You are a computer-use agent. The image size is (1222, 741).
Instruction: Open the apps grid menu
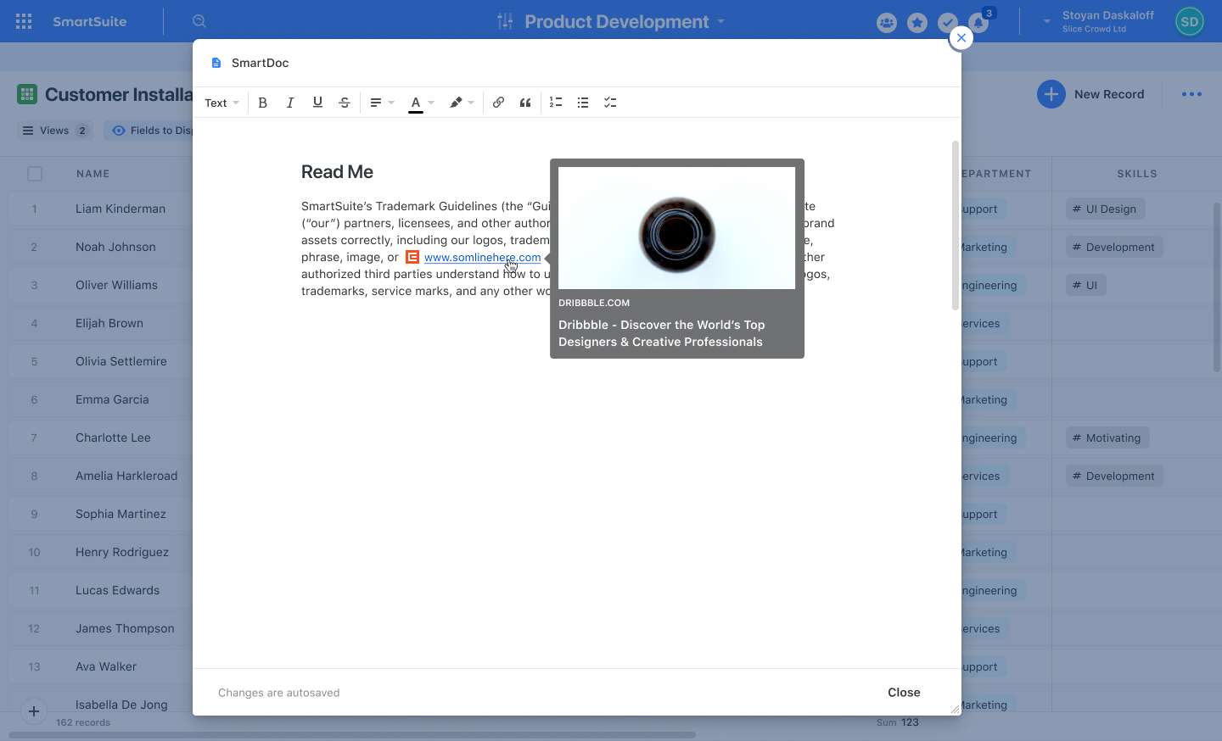24,21
